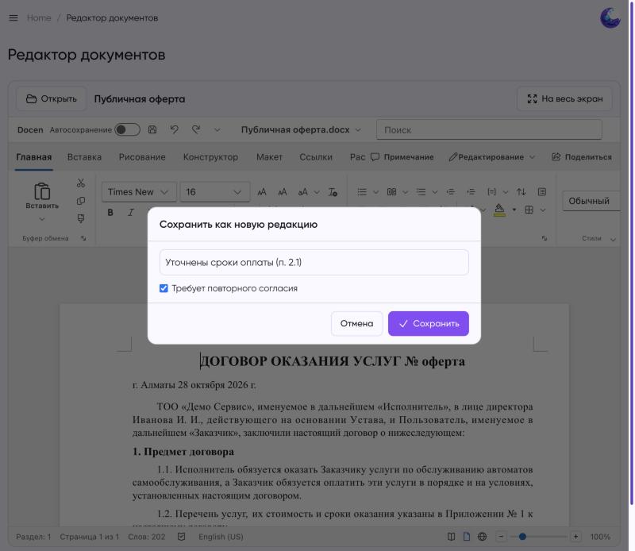Click the Открыть button

51,99
